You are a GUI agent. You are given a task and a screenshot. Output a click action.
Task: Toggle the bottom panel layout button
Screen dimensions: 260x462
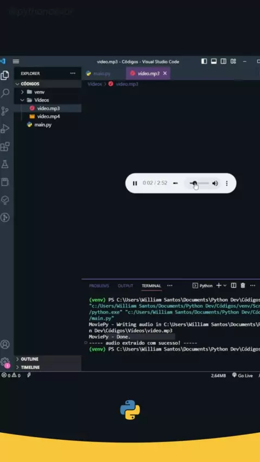coord(214,61)
